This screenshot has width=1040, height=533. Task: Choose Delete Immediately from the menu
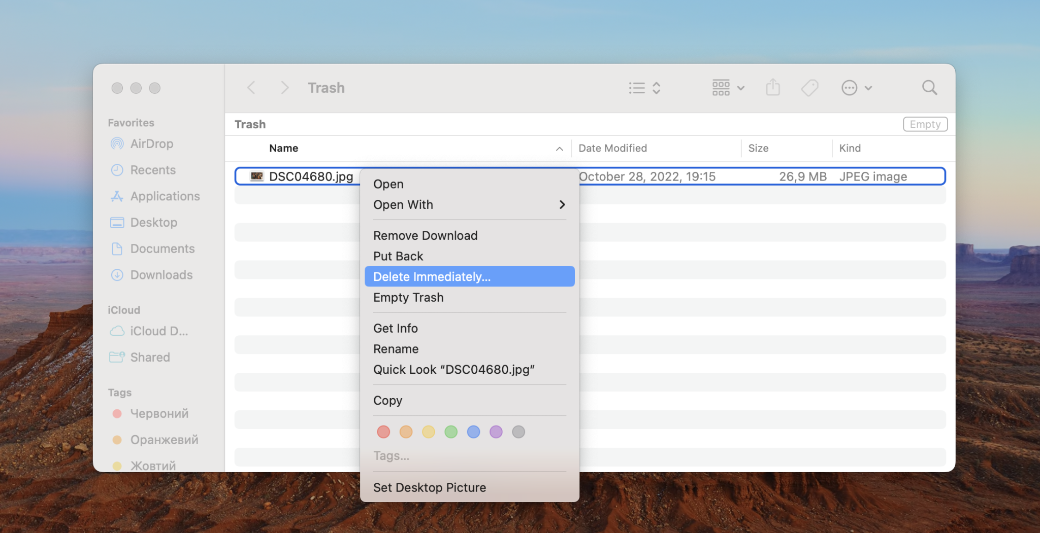[x=432, y=276]
